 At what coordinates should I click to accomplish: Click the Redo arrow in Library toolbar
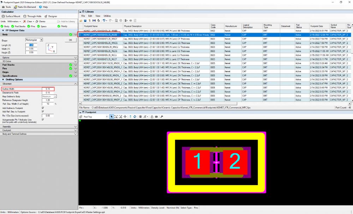point(110,20)
